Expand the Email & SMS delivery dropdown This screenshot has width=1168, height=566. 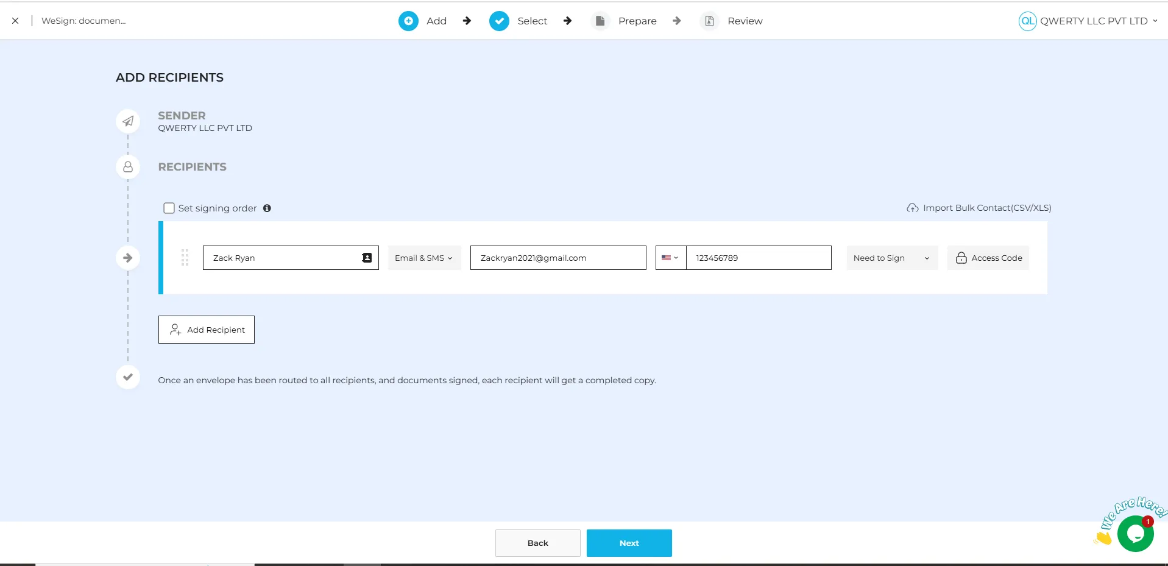click(x=424, y=258)
